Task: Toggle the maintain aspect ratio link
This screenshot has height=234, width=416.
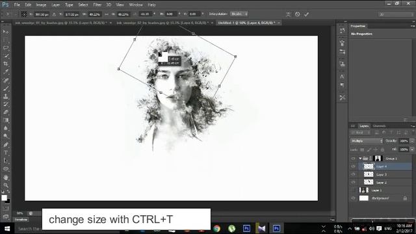Action: coord(106,14)
